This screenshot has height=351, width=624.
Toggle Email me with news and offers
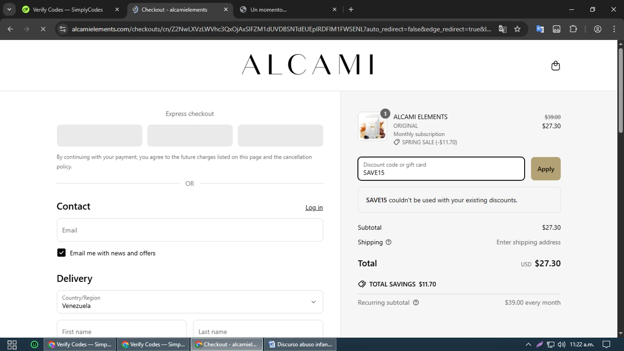tap(61, 253)
